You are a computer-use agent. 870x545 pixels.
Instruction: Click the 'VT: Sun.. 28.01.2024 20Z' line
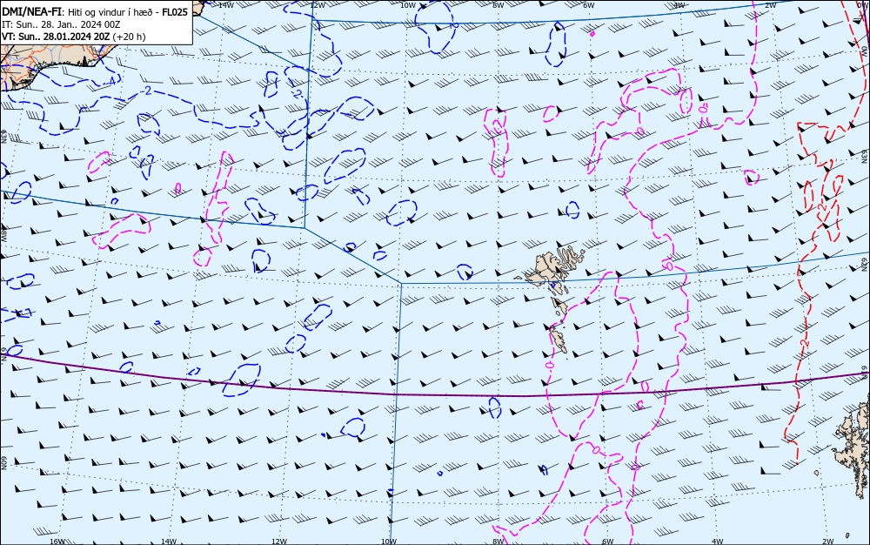56,37
